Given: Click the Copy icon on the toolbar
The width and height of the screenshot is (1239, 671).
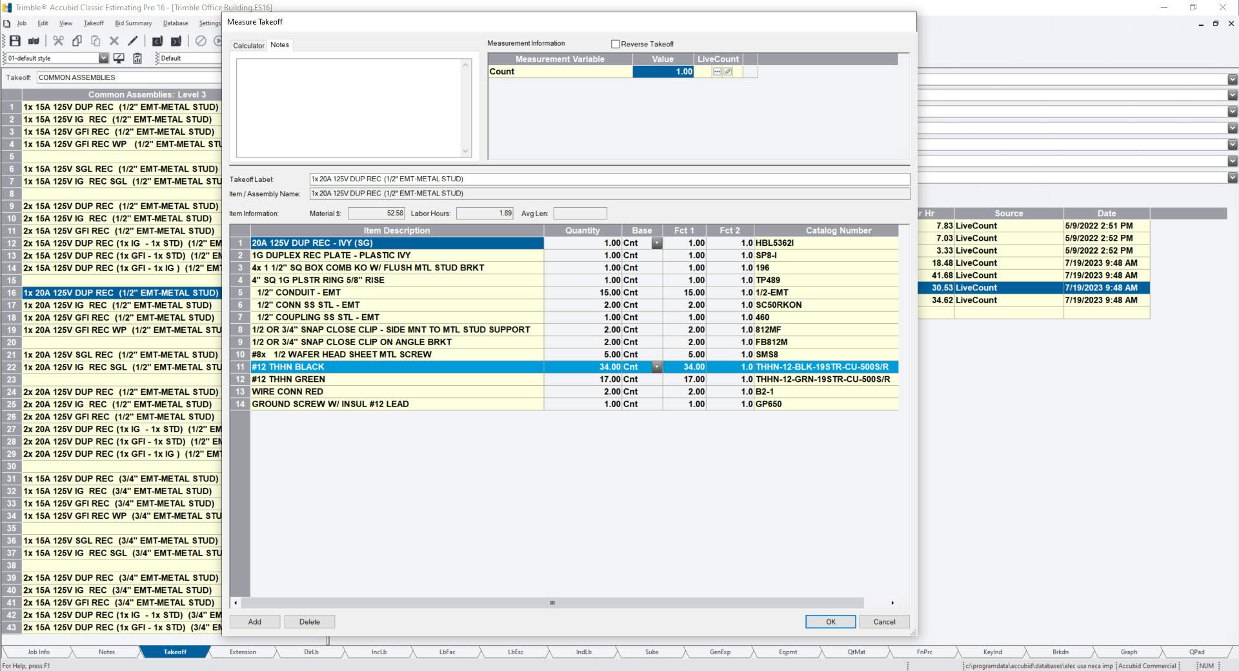Looking at the screenshot, I should [77, 41].
